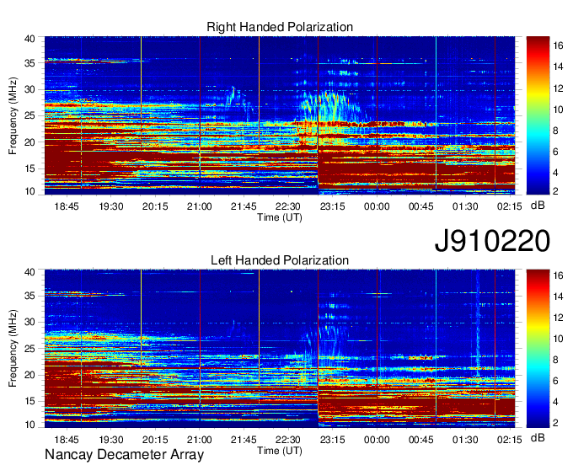Screen dimensions: 573x465
Task: Click the 35 MHz frequency tick of Left Handed plot
Action: point(29,296)
